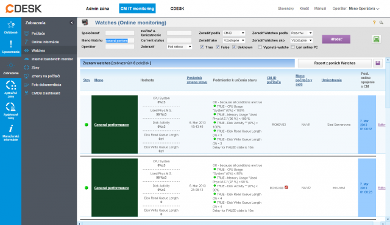Image resolution: width=390 pixels, height=225 pixels.
Task: Click red blocked icon next to RCHSV08
Action: coord(286,187)
